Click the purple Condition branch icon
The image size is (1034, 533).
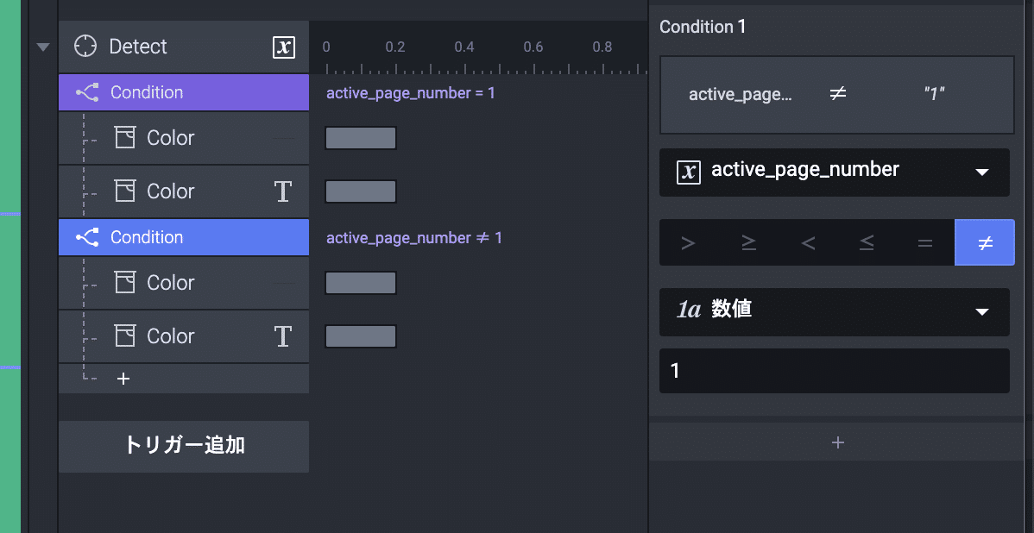click(x=87, y=92)
